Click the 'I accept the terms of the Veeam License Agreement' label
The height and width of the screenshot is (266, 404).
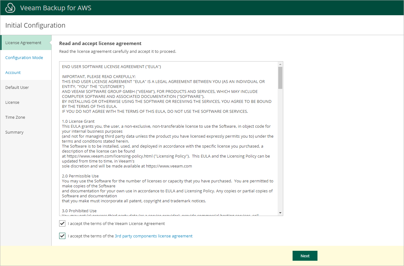point(116,223)
